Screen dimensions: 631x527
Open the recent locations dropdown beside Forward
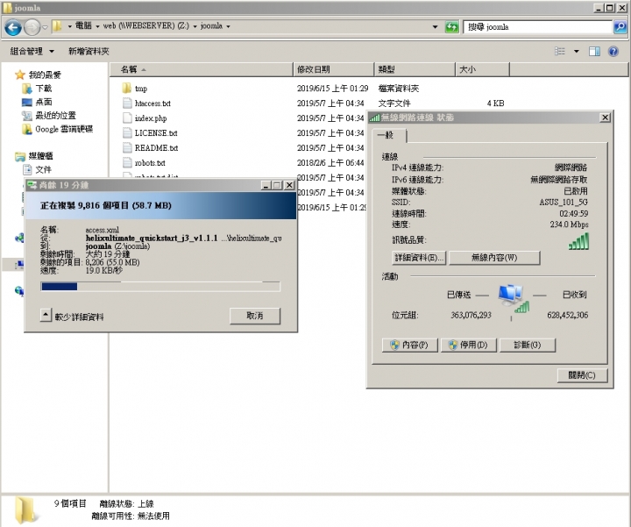click(x=45, y=27)
